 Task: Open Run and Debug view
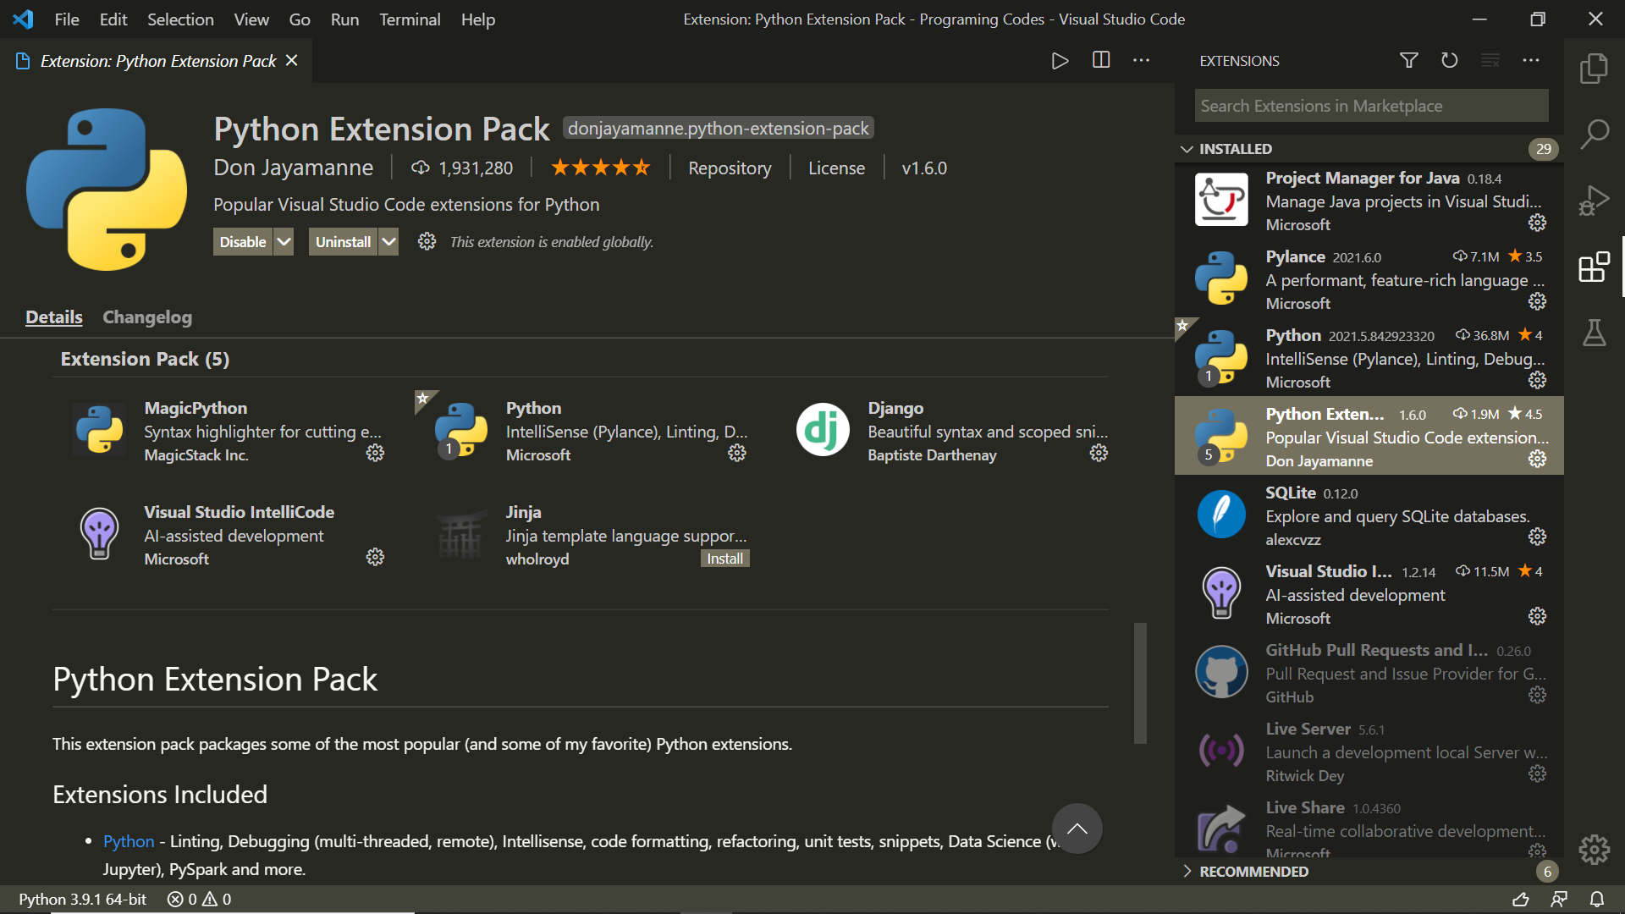[x=1594, y=200]
